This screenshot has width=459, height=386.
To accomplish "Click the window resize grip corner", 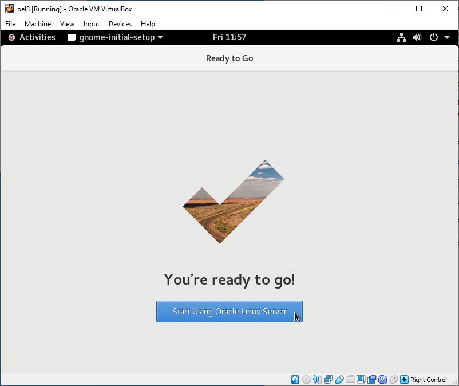I will (x=455, y=382).
